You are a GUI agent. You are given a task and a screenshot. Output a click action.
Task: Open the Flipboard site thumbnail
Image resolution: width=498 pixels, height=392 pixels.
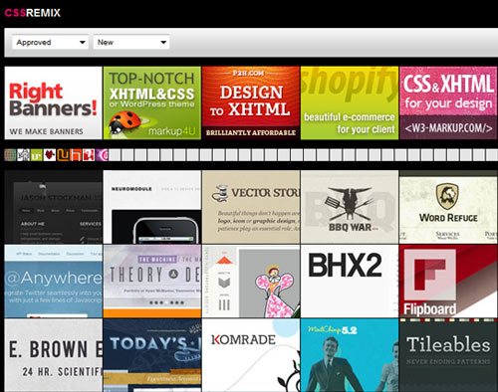(448, 281)
